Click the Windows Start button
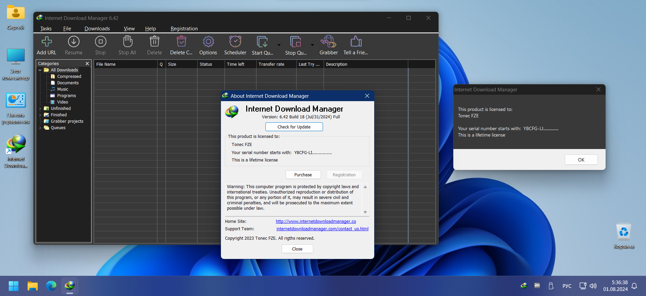The height and width of the screenshot is (296, 646). click(x=13, y=286)
